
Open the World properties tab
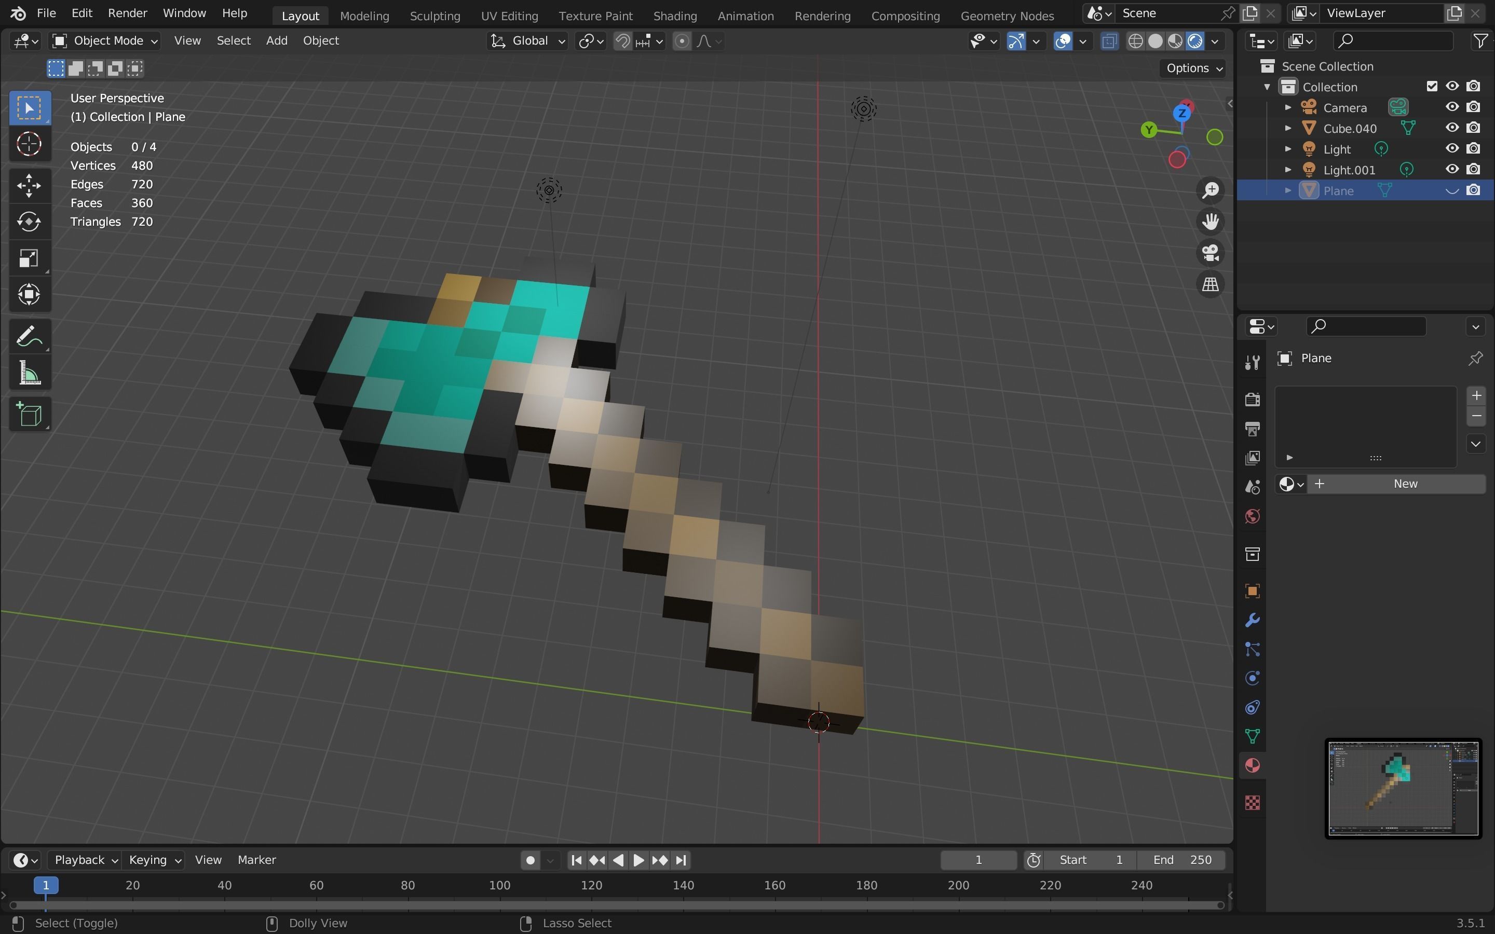click(x=1252, y=516)
